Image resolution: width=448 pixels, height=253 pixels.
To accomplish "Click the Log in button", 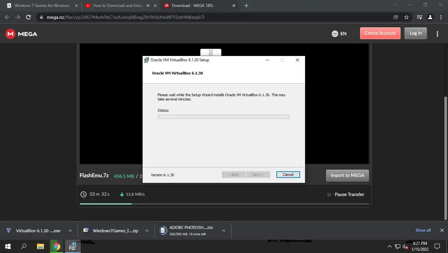I will pyautogui.click(x=416, y=33).
